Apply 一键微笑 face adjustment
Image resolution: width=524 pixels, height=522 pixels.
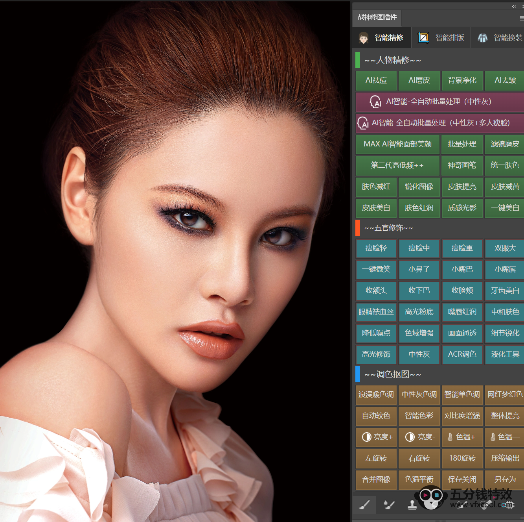click(376, 269)
